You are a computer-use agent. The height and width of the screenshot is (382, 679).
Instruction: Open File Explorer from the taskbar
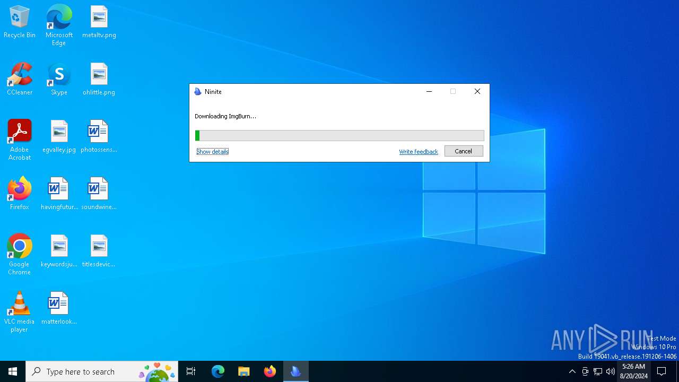[x=244, y=371]
